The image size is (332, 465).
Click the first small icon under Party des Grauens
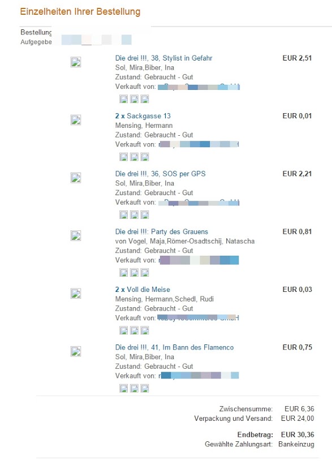tap(124, 272)
